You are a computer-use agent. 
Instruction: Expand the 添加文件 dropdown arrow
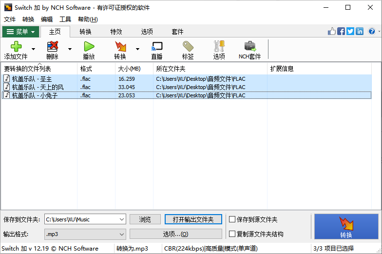coord(33,49)
